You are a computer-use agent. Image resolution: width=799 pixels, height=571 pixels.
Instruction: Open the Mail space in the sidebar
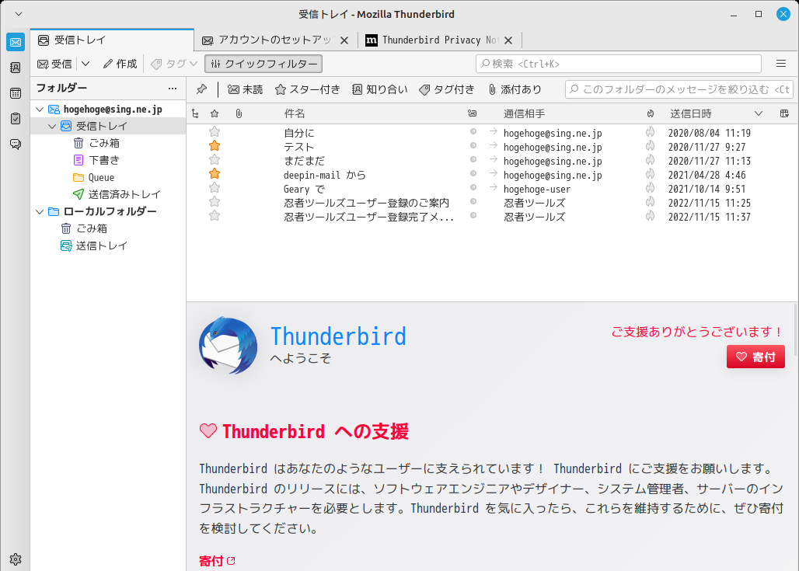coord(16,42)
